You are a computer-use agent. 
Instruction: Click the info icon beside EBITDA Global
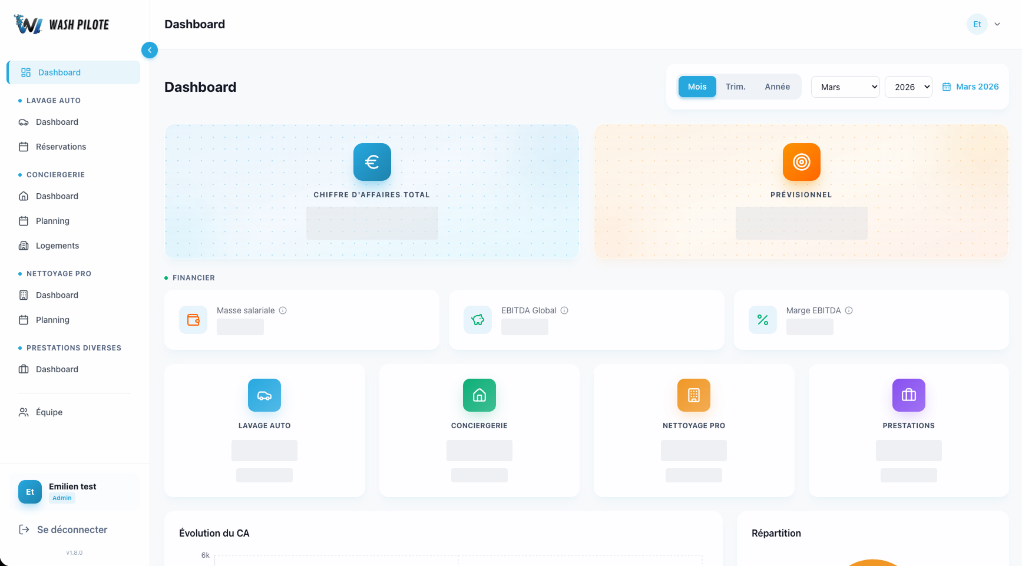[564, 310]
